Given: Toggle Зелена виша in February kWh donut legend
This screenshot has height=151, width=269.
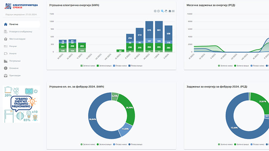Looking at the screenshot, I should tap(104, 144).
